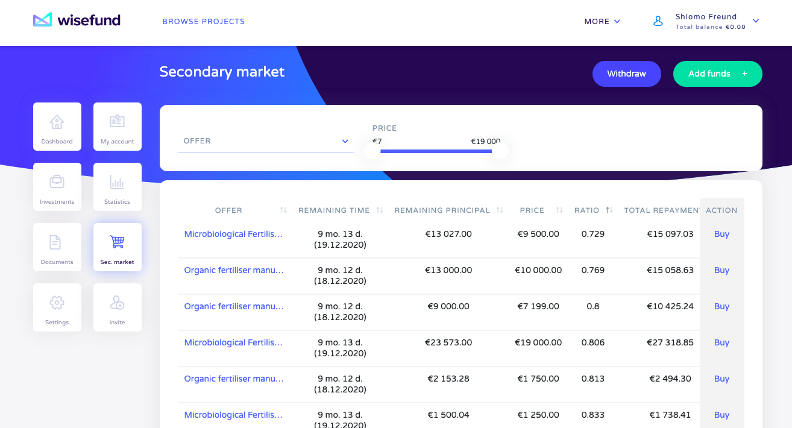Click the Secondary market heading
The image size is (792, 428).
tap(222, 72)
